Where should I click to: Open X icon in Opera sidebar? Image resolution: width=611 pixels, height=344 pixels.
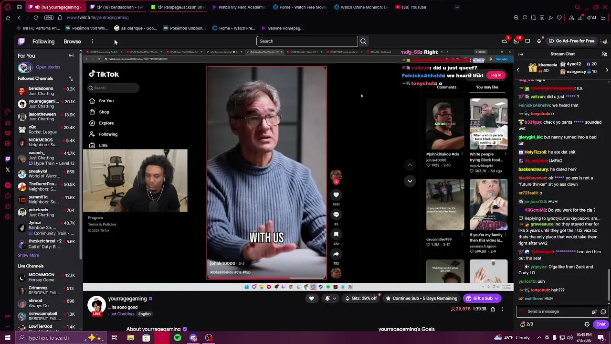click(8, 170)
